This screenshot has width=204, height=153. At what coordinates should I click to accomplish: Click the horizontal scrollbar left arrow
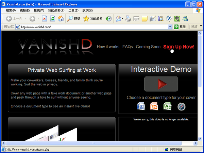point(3,143)
